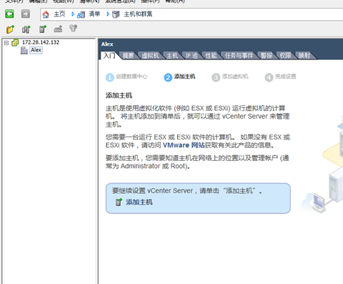Click the vCenter server icon in tree
Screen dimensions: 343x284
coord(15,43)
